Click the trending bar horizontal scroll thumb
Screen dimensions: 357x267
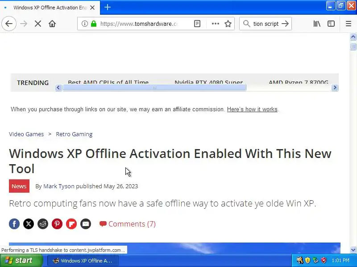pos(154,88)
